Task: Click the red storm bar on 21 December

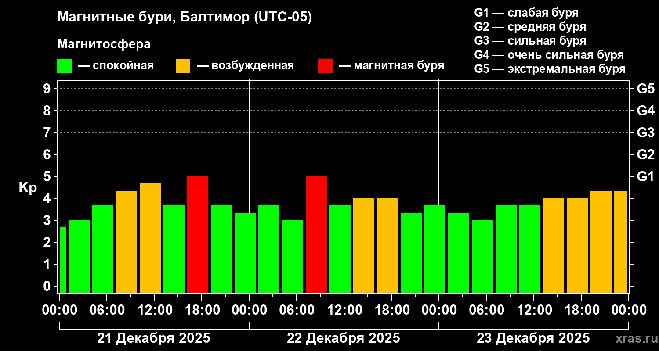Action: (198, 234)
